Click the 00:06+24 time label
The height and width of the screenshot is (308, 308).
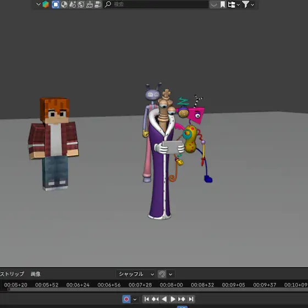78,285
